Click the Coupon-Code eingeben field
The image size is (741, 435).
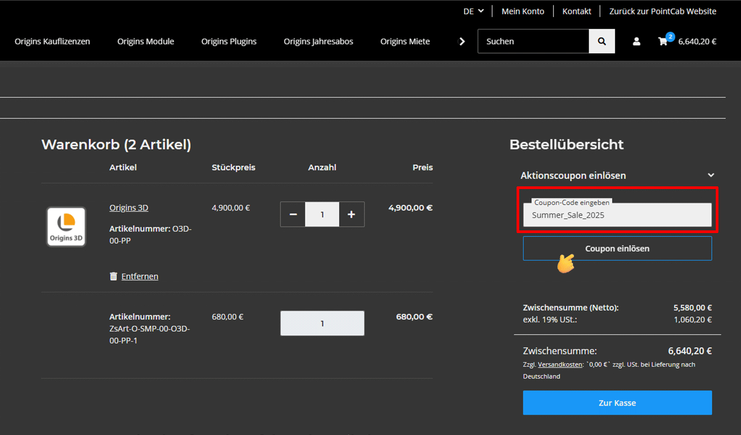pos(617,215)
